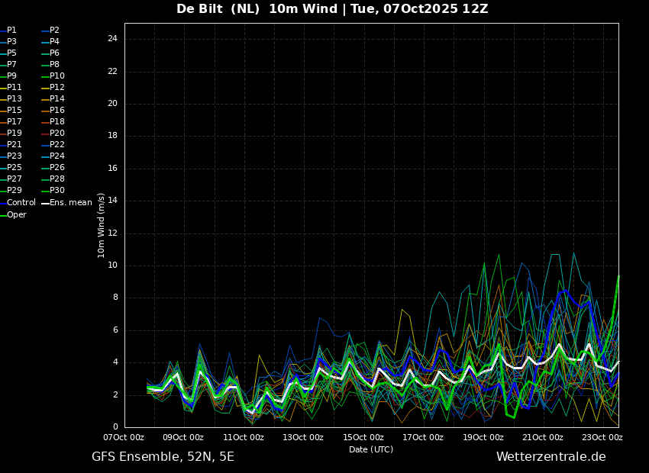Click the 24 value on y-axis
This screenshot has height=473, width=649.
pyautogui.click(x=112, y=39)
